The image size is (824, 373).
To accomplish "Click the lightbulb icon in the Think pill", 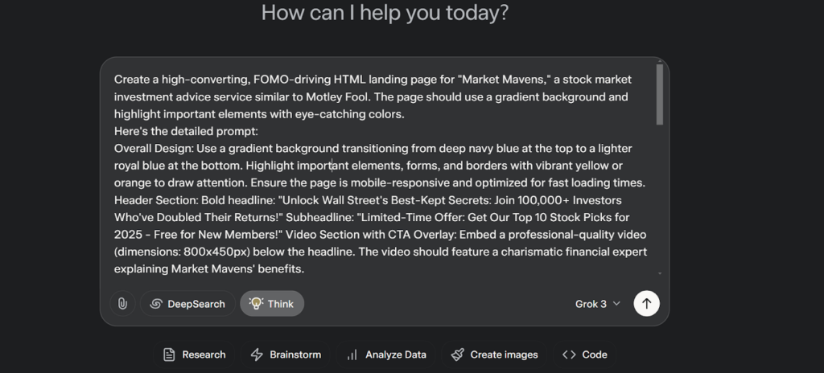I will 256,303.
